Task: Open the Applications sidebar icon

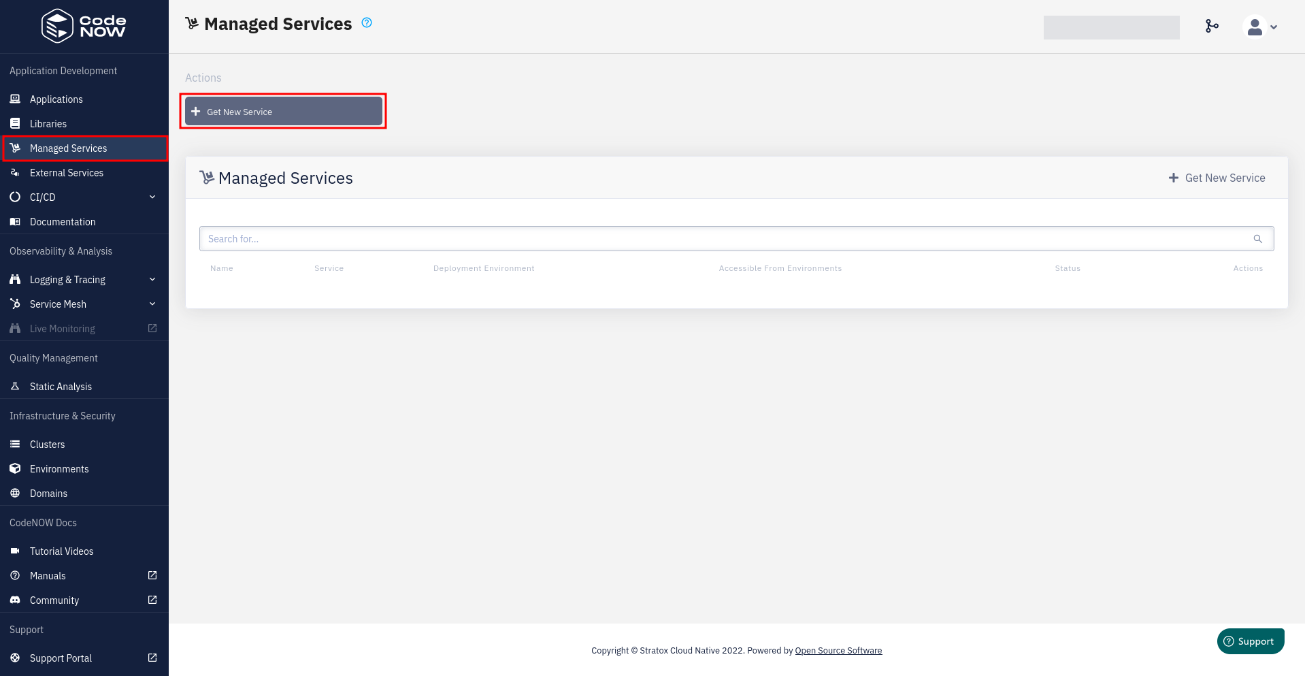Action: click(15, 99)
